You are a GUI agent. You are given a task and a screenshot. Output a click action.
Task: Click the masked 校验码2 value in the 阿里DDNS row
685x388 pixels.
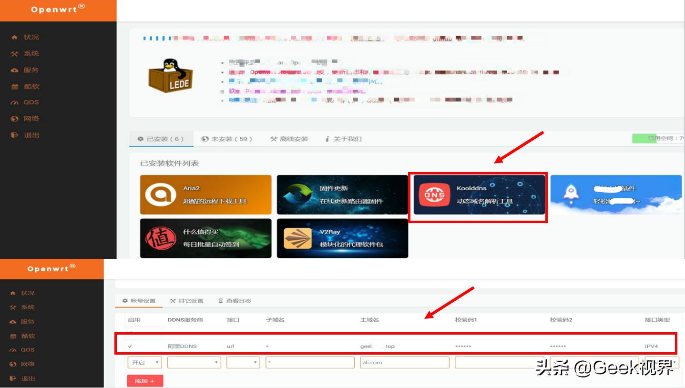[x=558, y=347]
